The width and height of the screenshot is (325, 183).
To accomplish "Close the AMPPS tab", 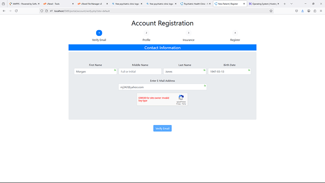I will pyautogui.click(x=39, y=4).
